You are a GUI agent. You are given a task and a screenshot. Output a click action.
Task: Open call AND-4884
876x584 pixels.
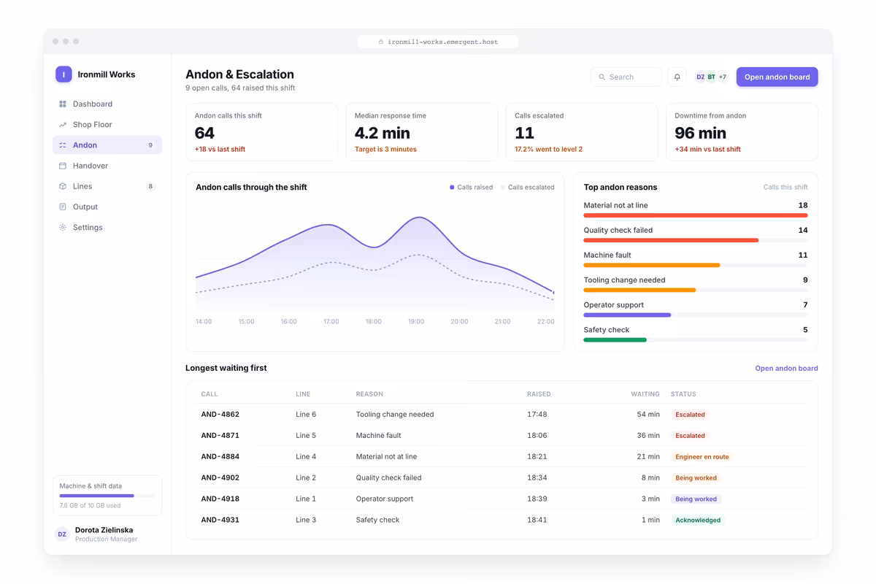(220, 457)
